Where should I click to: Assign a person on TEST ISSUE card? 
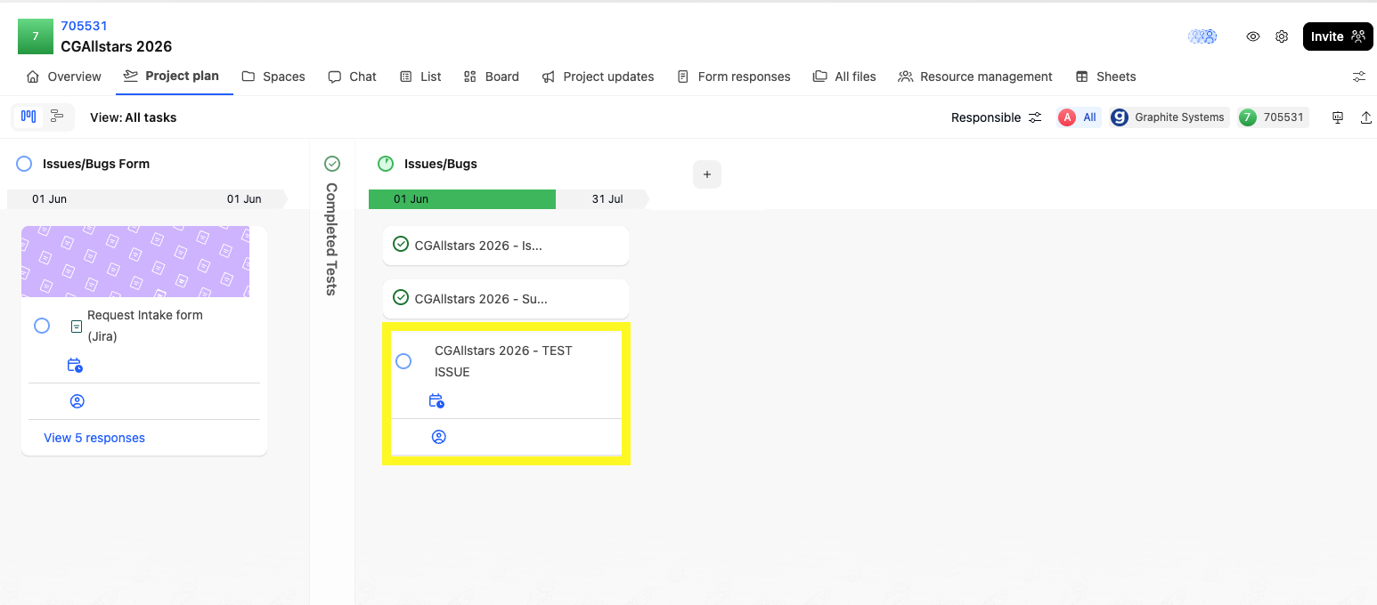[438, 437]
